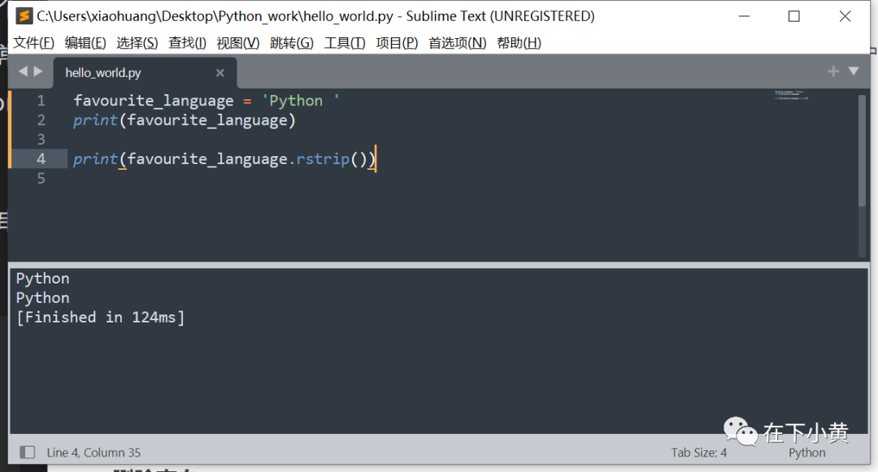
Task: Click 'Line 4, Column 35' status text
Action: tap(93, 453)
